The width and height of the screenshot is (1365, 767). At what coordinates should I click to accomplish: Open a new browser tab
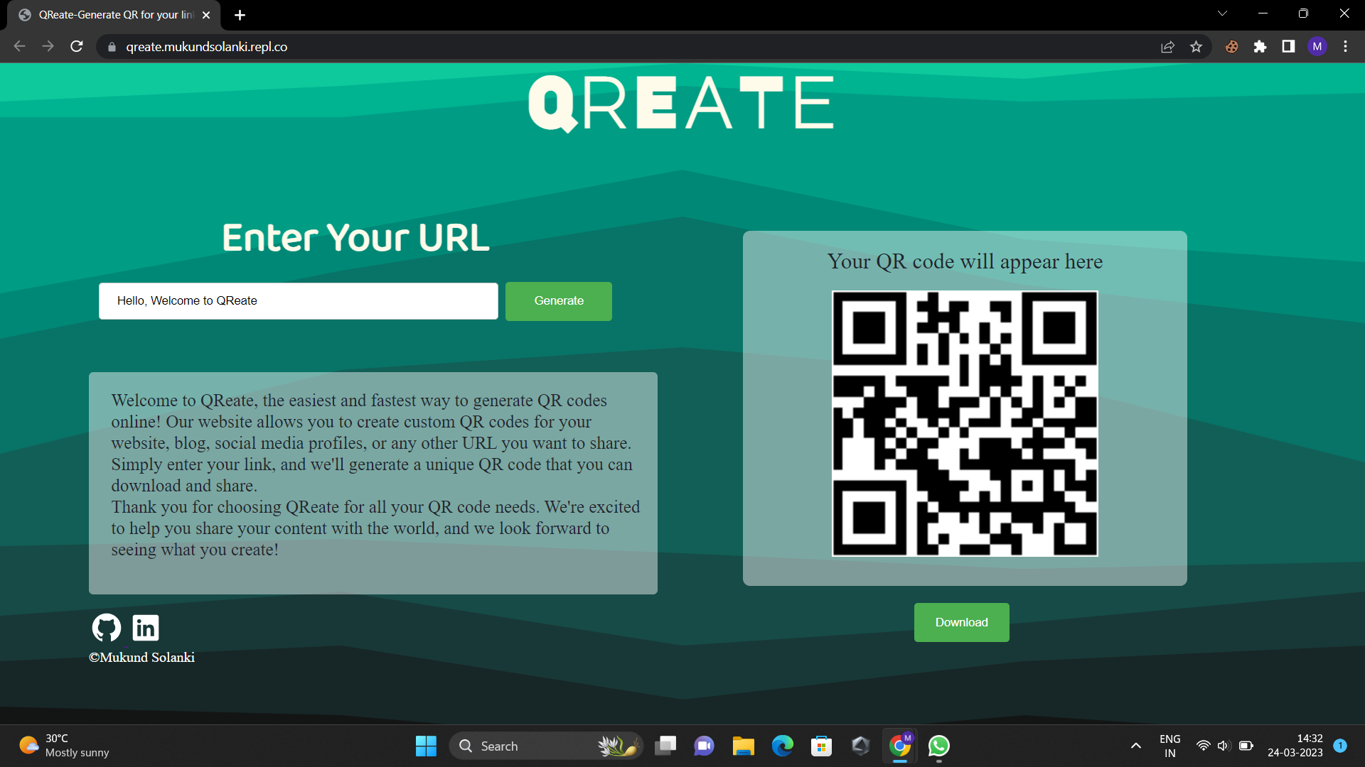click(239, 14)
